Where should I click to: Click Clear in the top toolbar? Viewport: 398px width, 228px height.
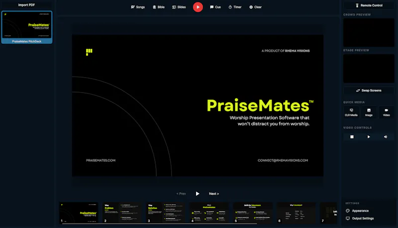coord(255,7)
